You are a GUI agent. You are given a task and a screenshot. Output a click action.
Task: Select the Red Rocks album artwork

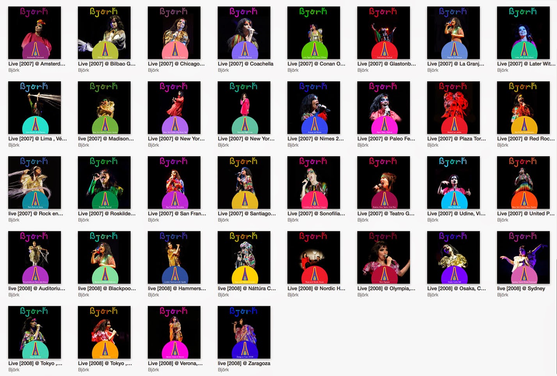click(523, 108)
